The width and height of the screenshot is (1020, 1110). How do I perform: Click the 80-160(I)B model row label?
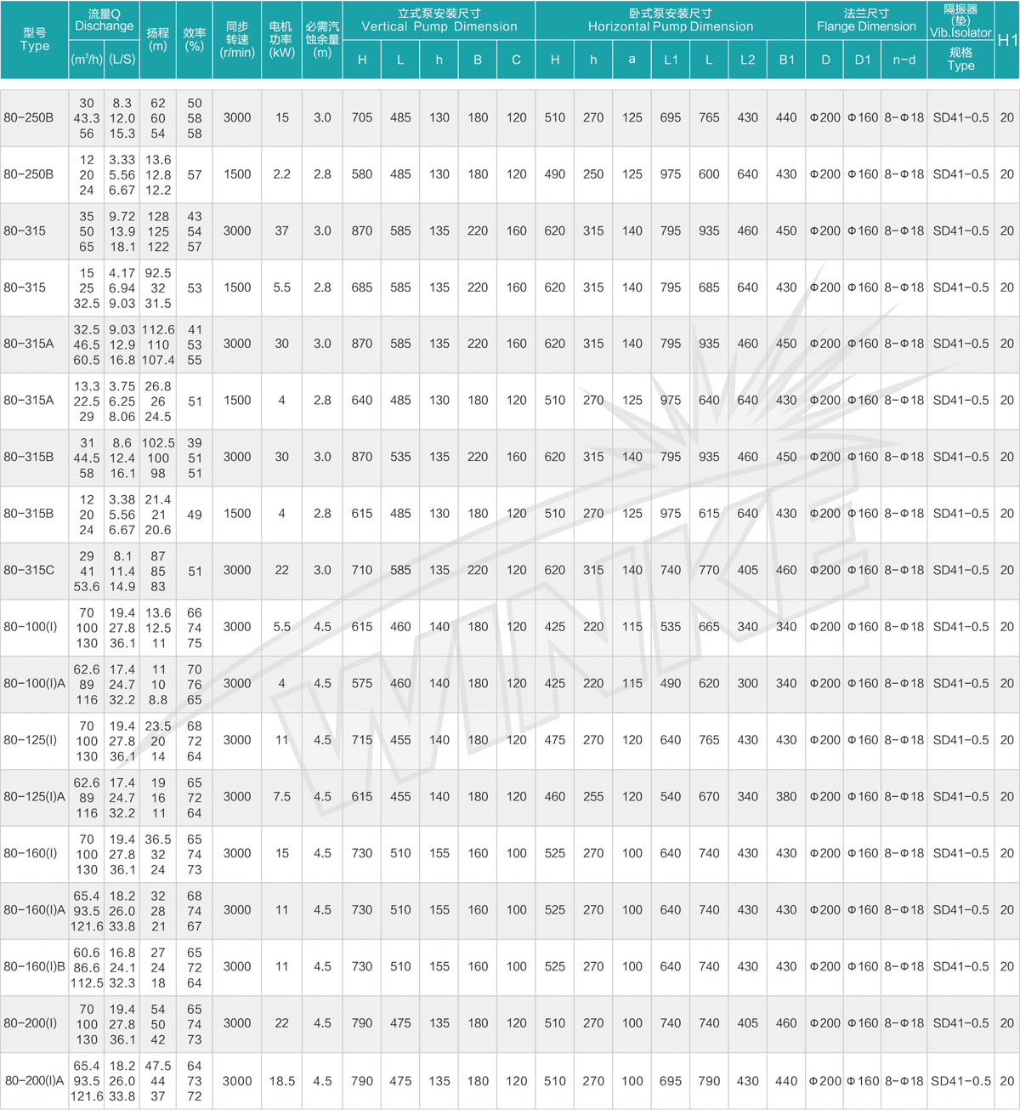(34, 966)
